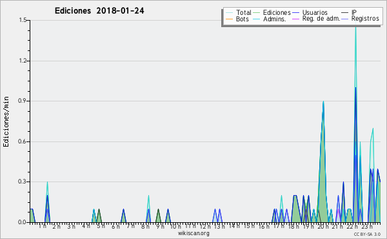Click the '5 h' x-axis label
Image resolution: width=387 pixels, height=239 pixels.
[101, 226]
